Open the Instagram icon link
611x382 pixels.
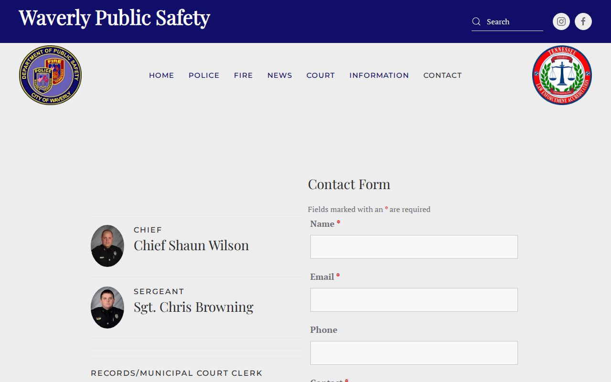point(561,21)
